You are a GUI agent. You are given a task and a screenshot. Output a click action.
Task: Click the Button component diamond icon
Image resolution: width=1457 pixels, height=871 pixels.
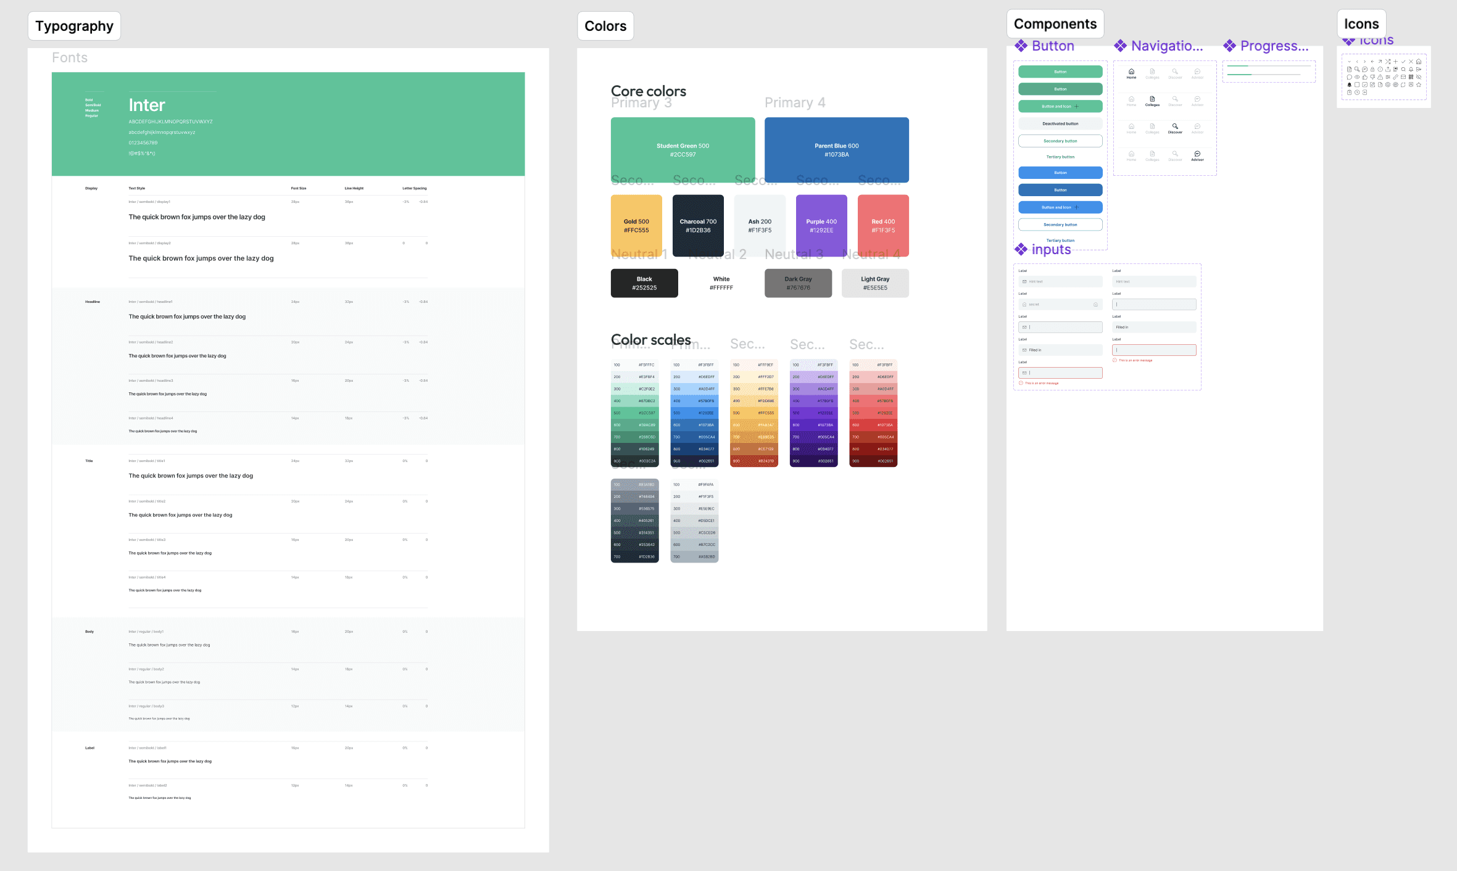(x=1021, y=46)
